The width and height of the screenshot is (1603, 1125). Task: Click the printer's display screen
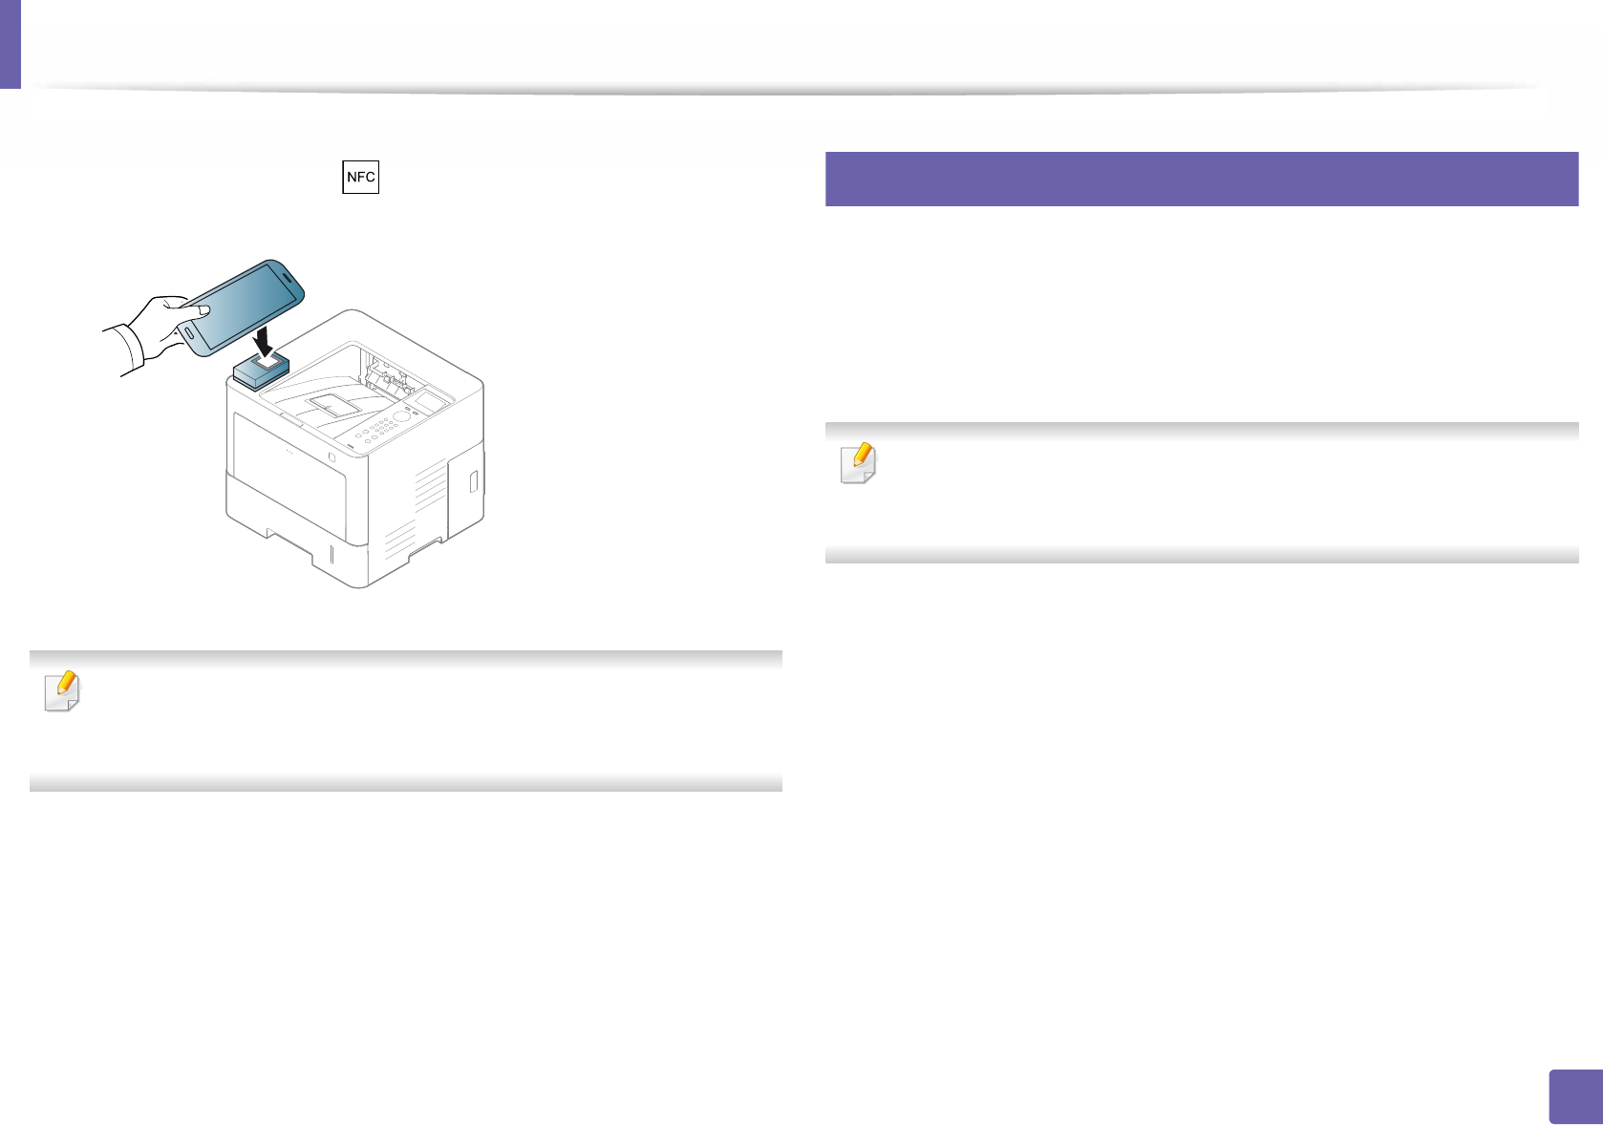430,399
